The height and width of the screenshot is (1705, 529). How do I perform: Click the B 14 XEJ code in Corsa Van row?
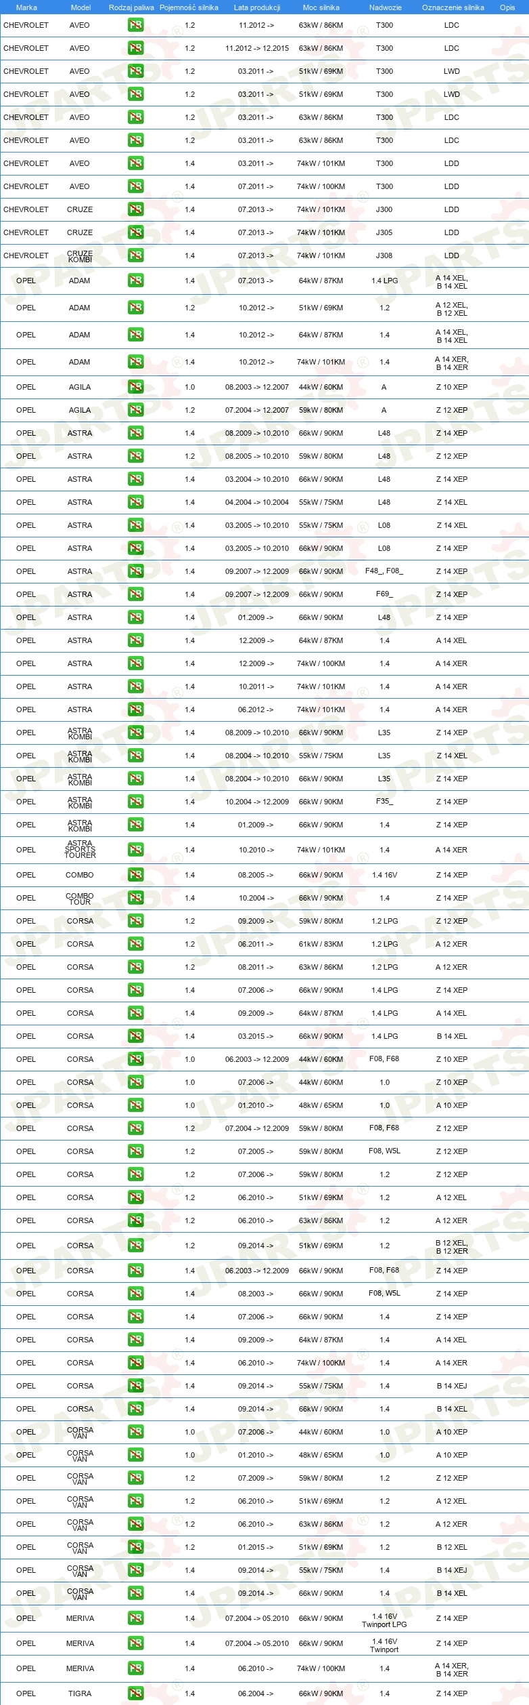pyautogui.click(x=452, y=1570)
